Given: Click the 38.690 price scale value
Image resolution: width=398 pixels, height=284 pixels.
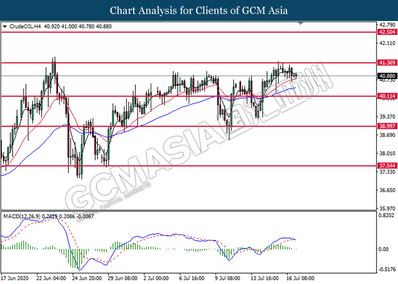Looking at the screenshot, I should pos(387,135).
